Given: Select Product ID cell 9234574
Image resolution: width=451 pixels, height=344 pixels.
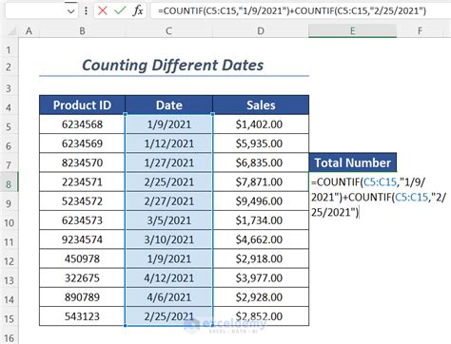Looking at the screenshot, I should coord(82,239).
